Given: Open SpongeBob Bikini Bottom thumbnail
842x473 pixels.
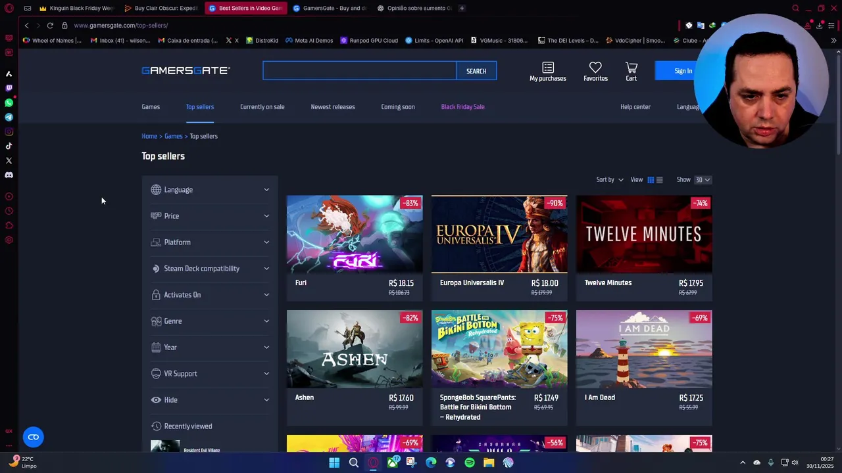Looking at the screenshot, I should (499, 349).
